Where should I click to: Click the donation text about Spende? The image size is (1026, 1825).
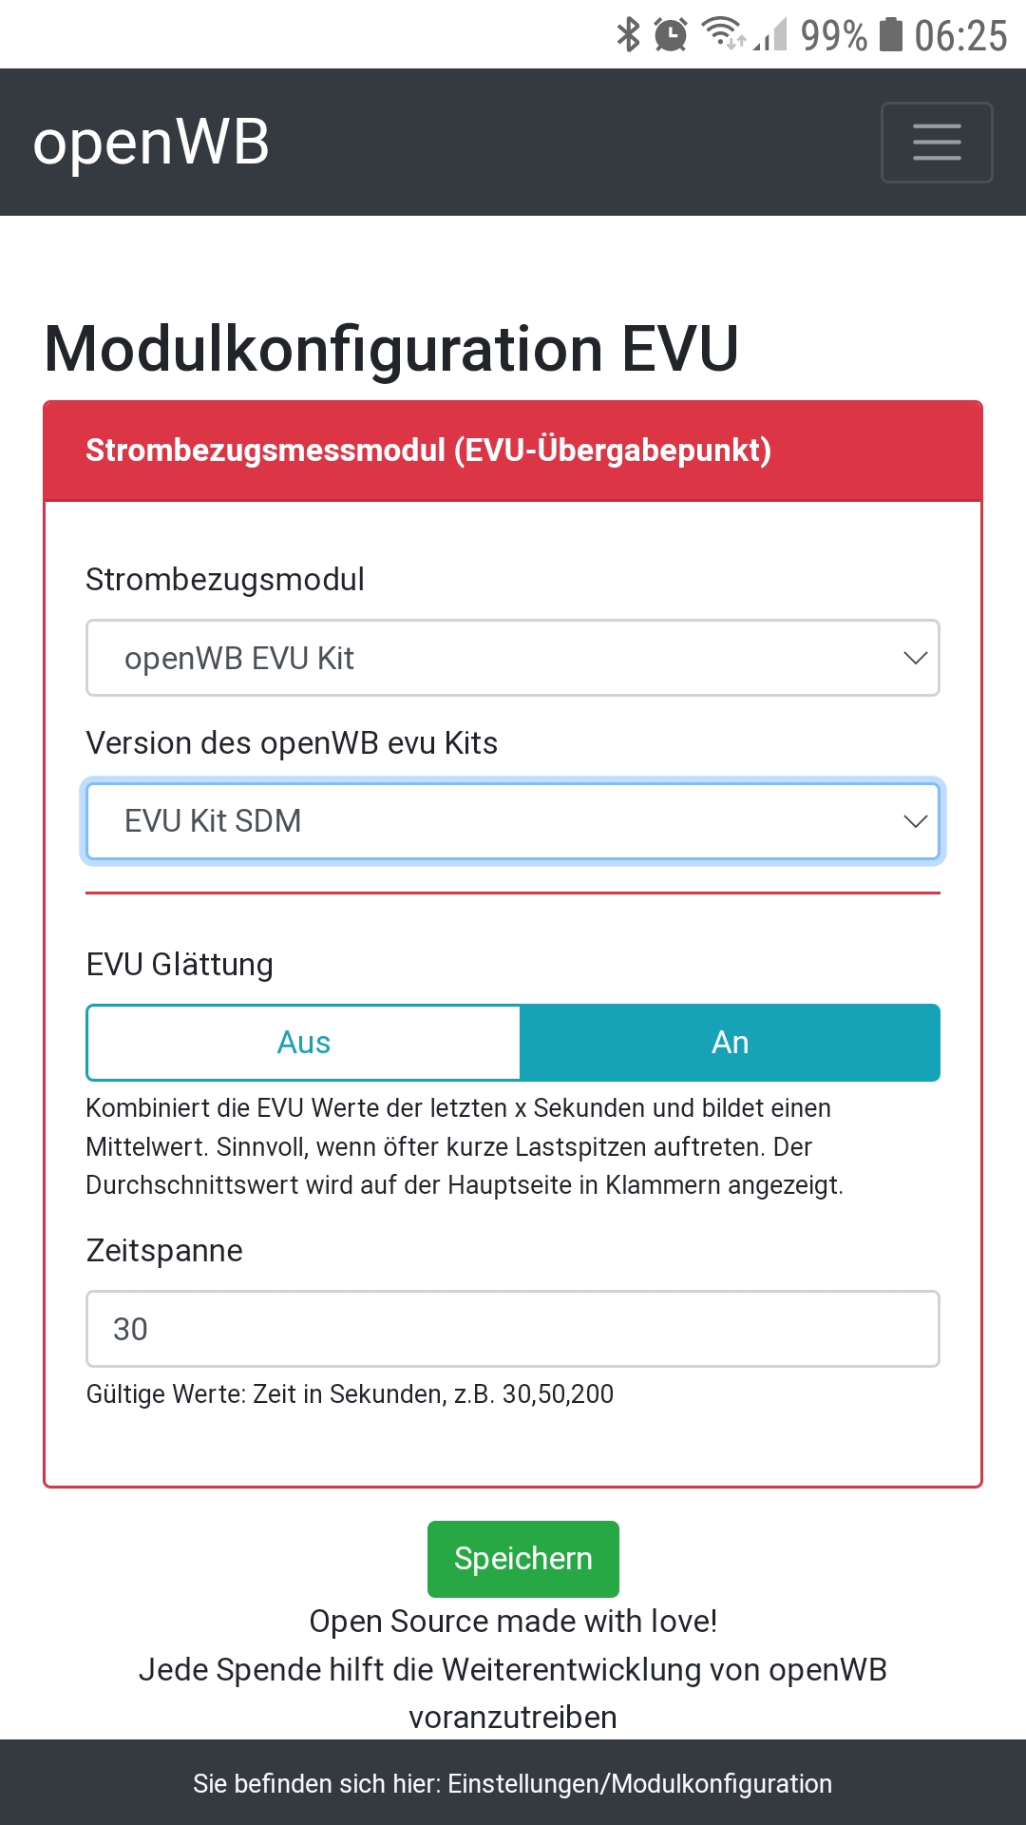513,1670
